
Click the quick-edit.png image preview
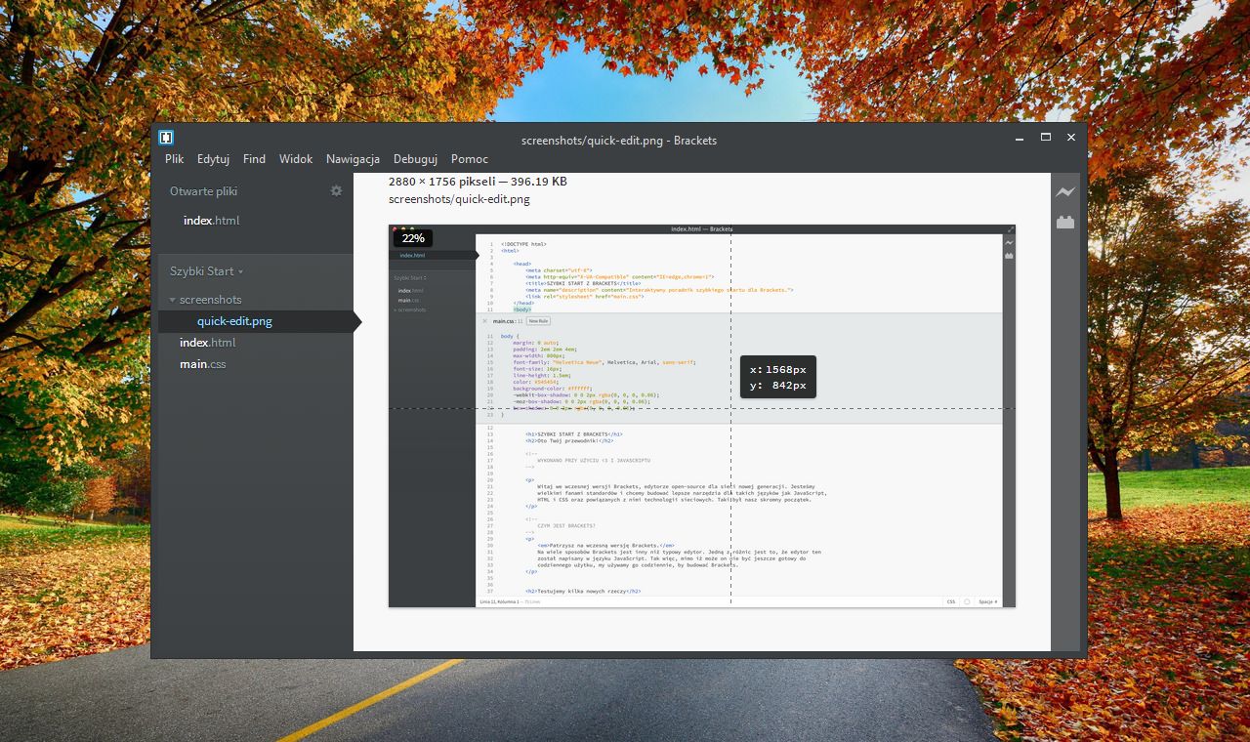[x=701, y=416]
